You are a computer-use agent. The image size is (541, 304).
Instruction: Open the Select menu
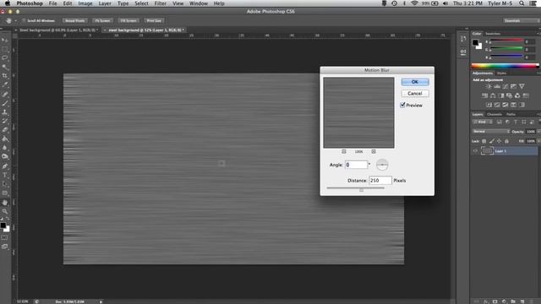pos(141,3)
